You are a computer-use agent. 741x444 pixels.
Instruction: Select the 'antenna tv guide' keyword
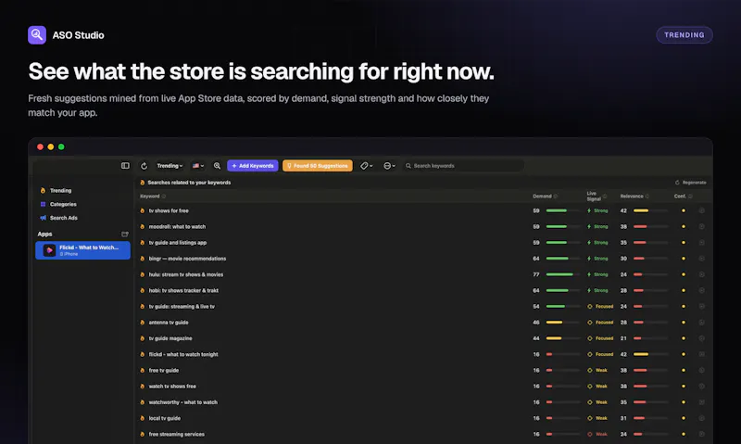click(x=169, y=323)
